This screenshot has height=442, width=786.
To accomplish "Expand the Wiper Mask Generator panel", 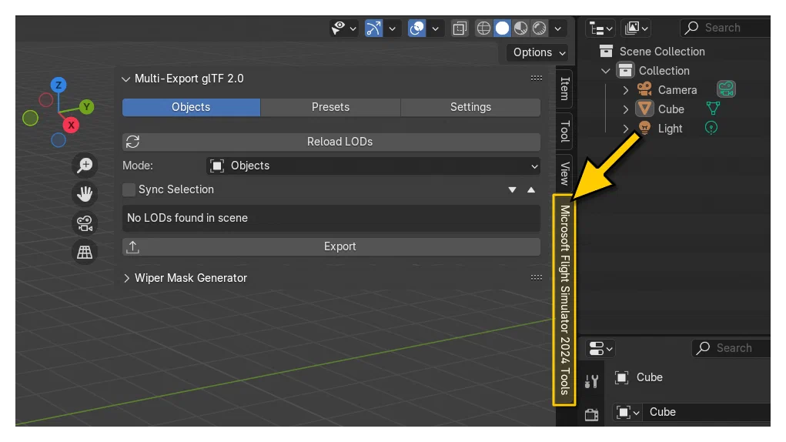I will click(x=127, y=278).
